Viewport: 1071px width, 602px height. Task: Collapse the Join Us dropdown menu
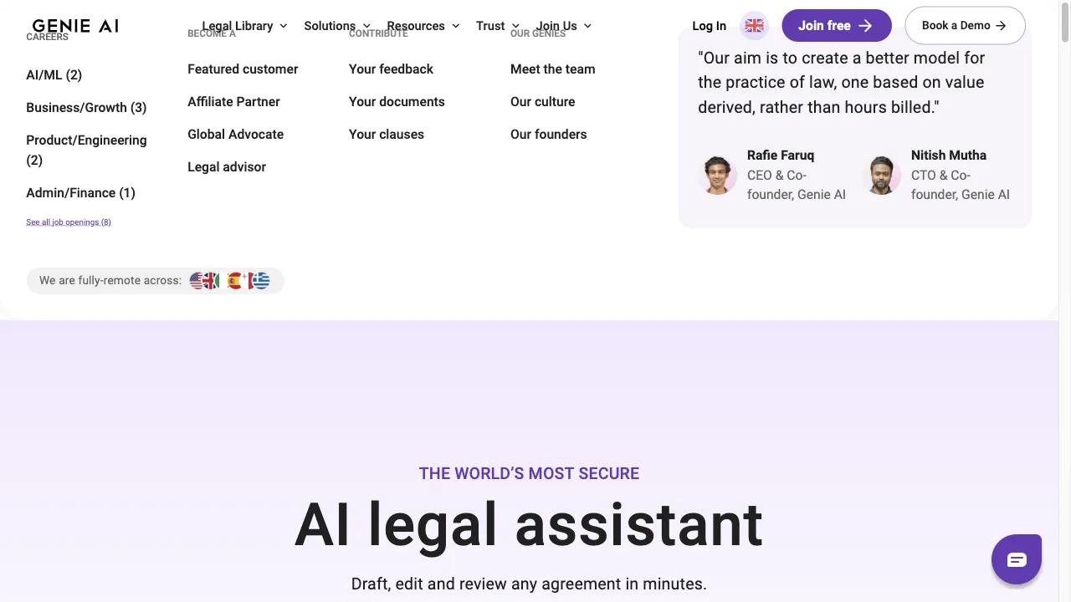click(564, 26)
